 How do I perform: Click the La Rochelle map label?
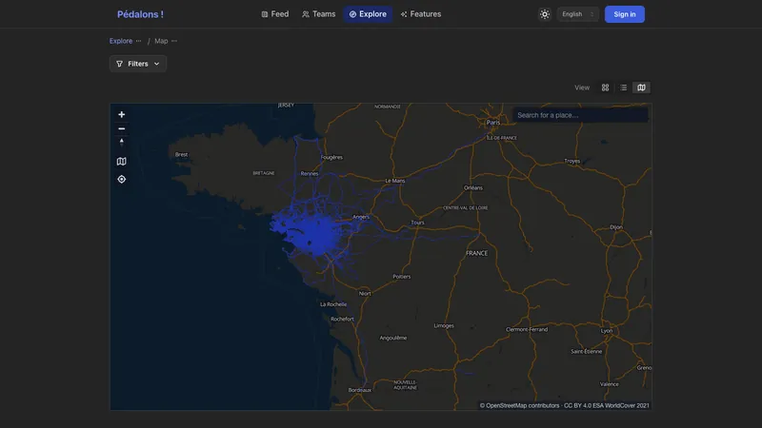tap(333, 304)
